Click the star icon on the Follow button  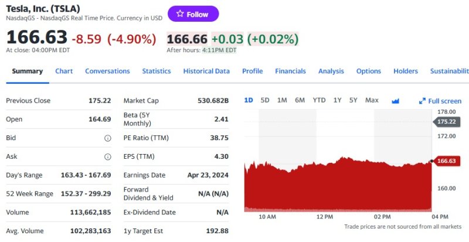click(x=180, y=14)
